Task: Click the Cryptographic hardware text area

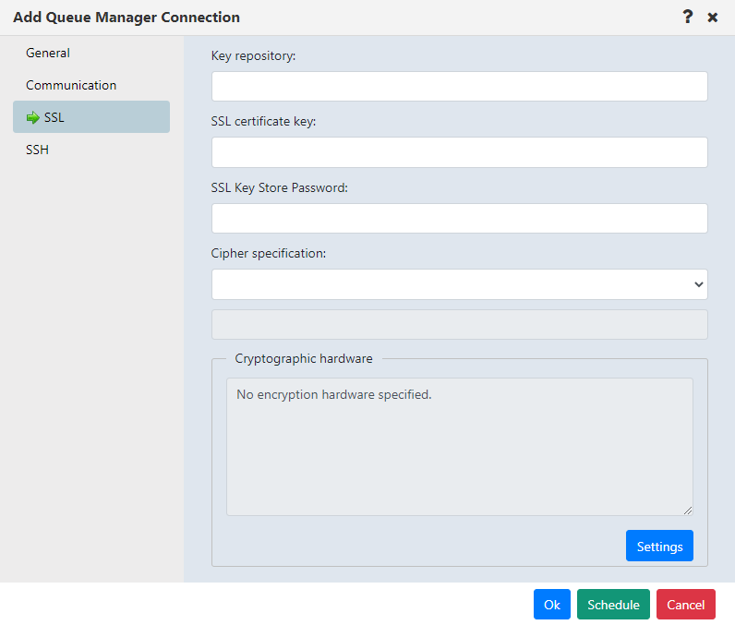Action: [460, 447]
